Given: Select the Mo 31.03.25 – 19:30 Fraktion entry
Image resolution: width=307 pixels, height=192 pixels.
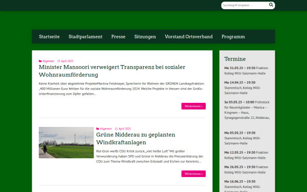Looking at the screenshot, I should click(246, 71).
